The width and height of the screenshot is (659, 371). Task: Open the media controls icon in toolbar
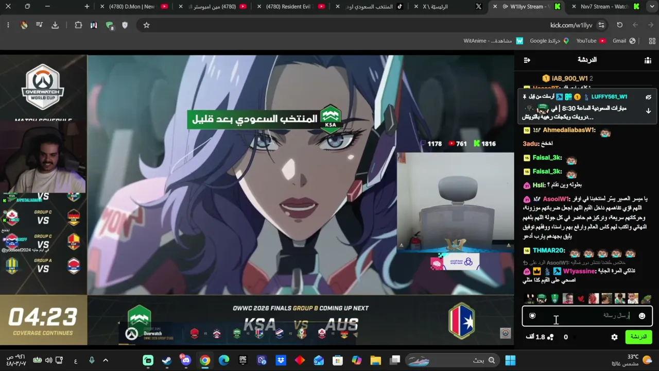(39, 25)
